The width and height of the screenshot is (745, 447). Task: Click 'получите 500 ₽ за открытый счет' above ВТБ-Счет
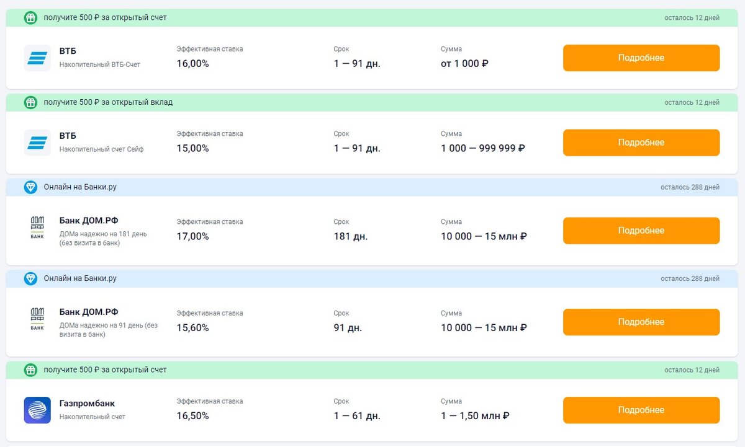[105, 17]
